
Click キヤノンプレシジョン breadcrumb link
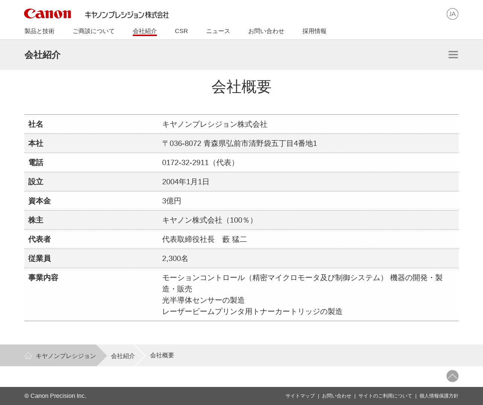pyautogui.click(x=66, y=356)
